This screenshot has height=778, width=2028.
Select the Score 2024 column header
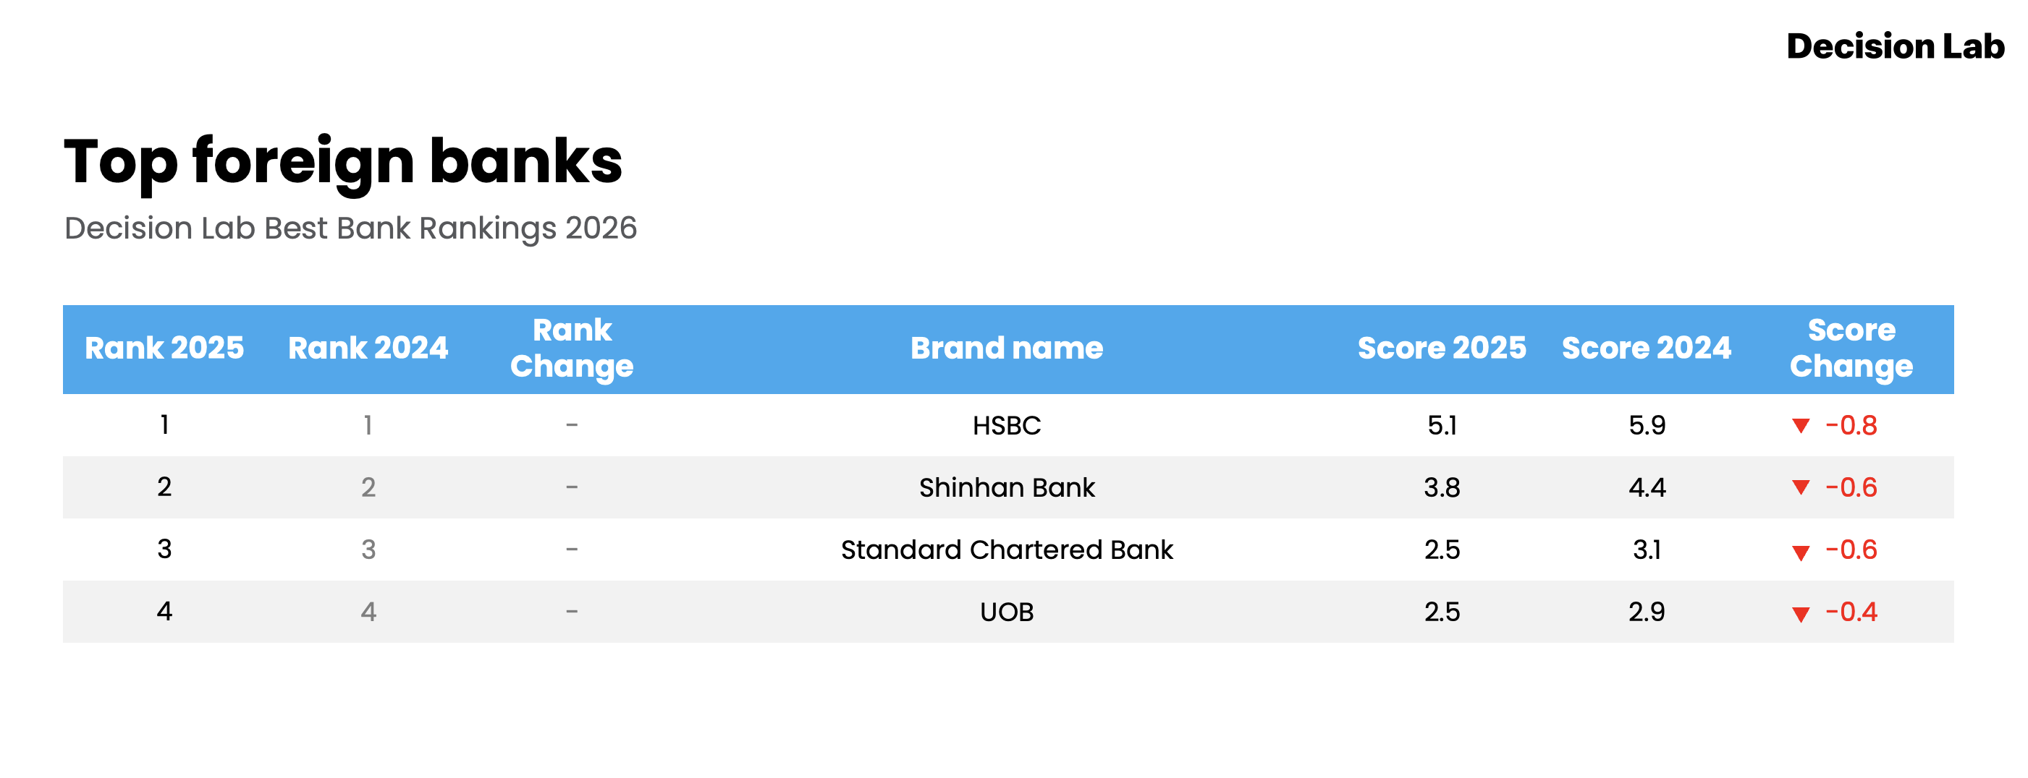tap(1646, 349)
